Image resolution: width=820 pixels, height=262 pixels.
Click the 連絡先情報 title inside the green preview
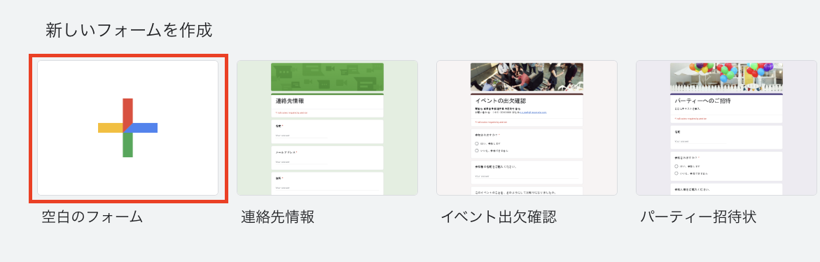point(290,101)
